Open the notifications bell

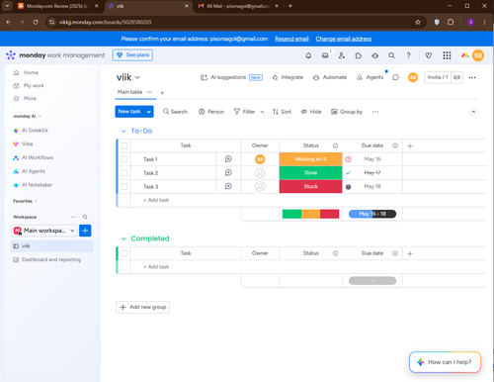[308, 55]
